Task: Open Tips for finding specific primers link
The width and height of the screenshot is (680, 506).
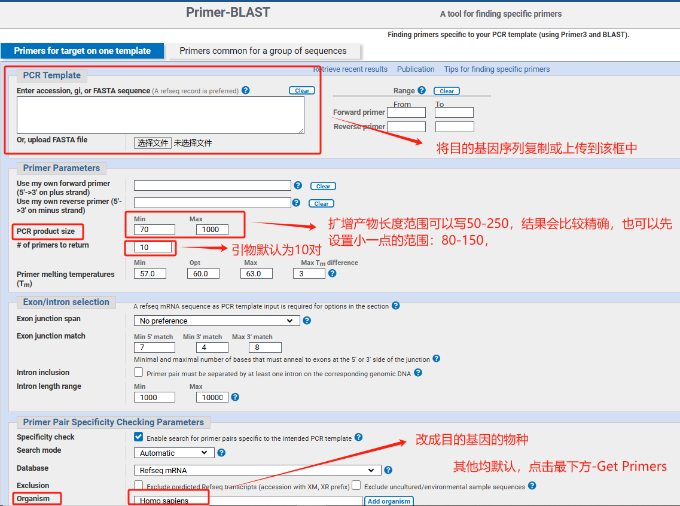Action: tap(496, 69)
